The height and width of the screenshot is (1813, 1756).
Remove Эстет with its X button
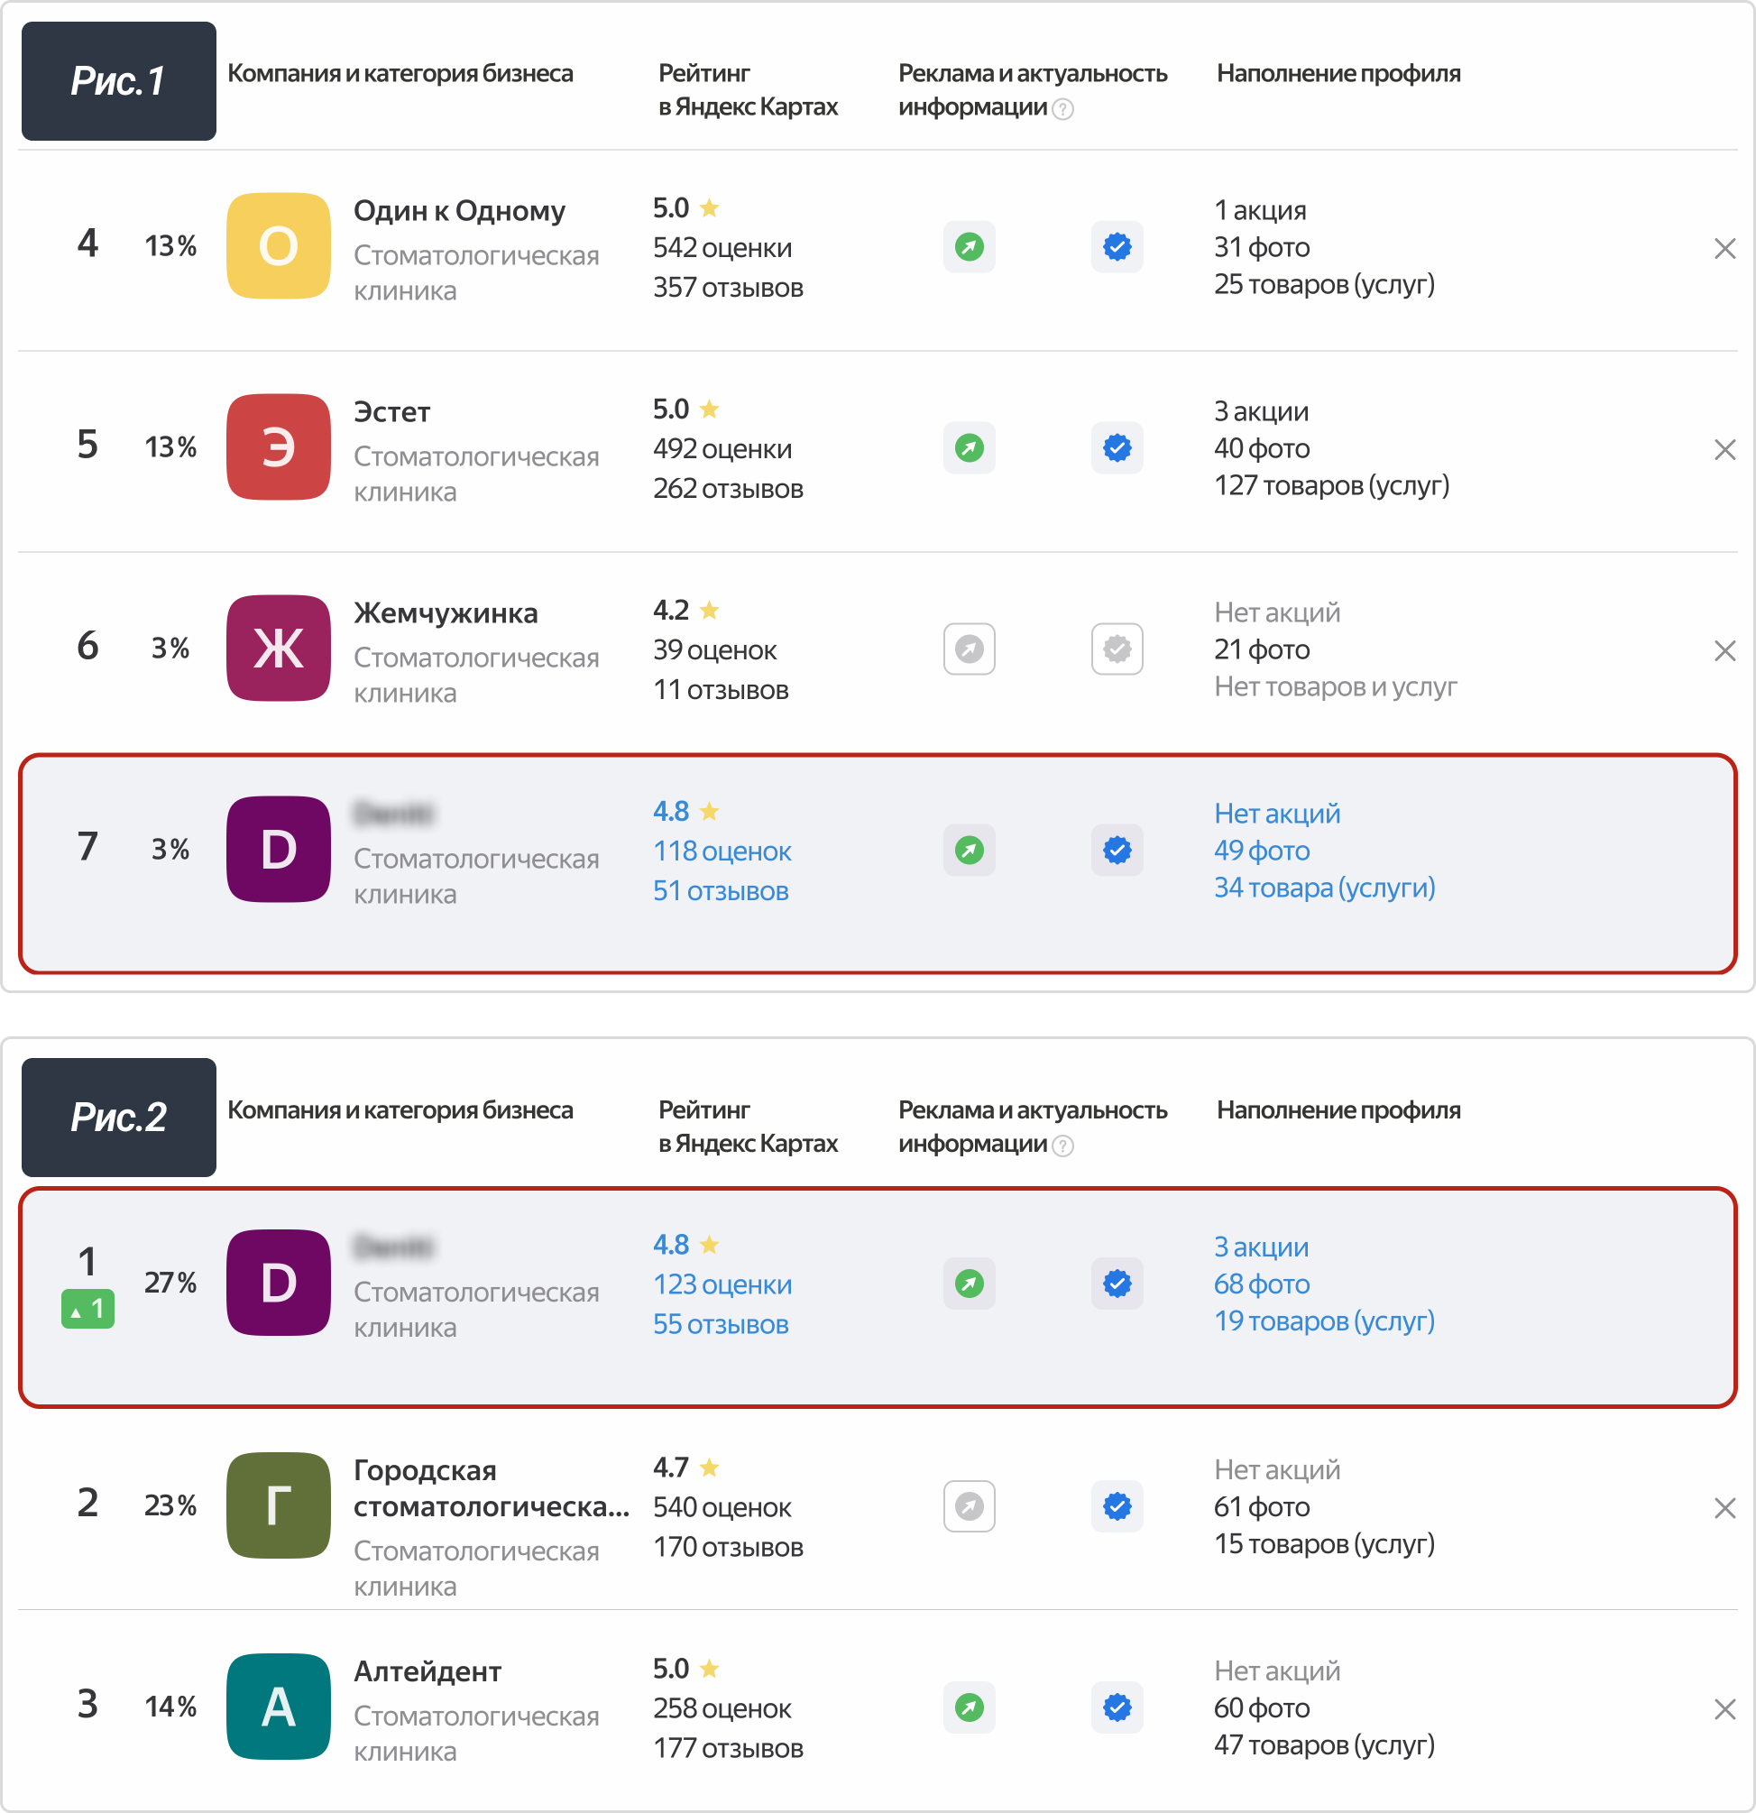pos(1724,450)
